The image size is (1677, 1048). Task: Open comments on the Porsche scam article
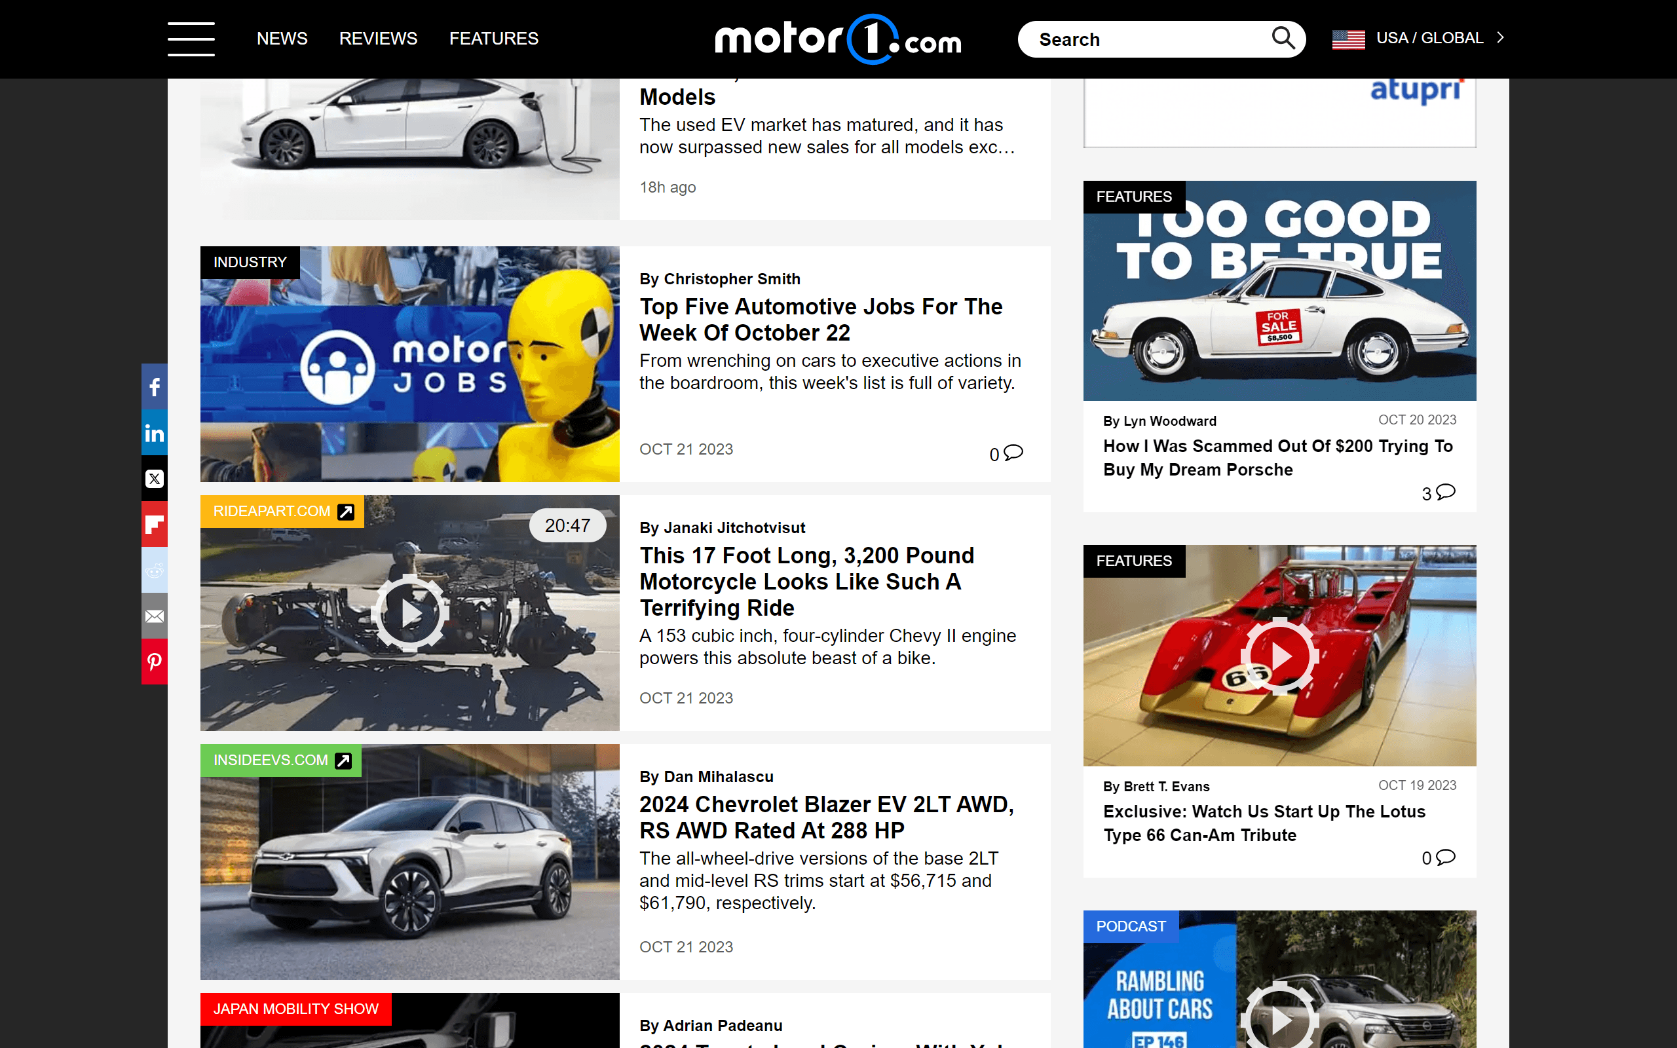[x=1438, y=493]
